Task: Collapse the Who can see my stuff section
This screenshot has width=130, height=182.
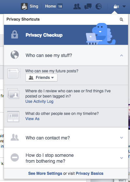Action: (x=122, y=55)
